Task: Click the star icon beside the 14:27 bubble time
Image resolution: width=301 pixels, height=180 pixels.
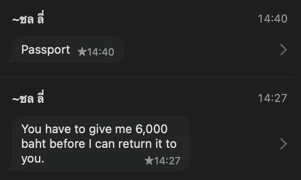Action: tap(149, 160)
